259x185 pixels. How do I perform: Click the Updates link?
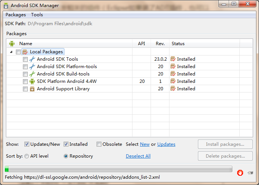(x=166, y=144)
